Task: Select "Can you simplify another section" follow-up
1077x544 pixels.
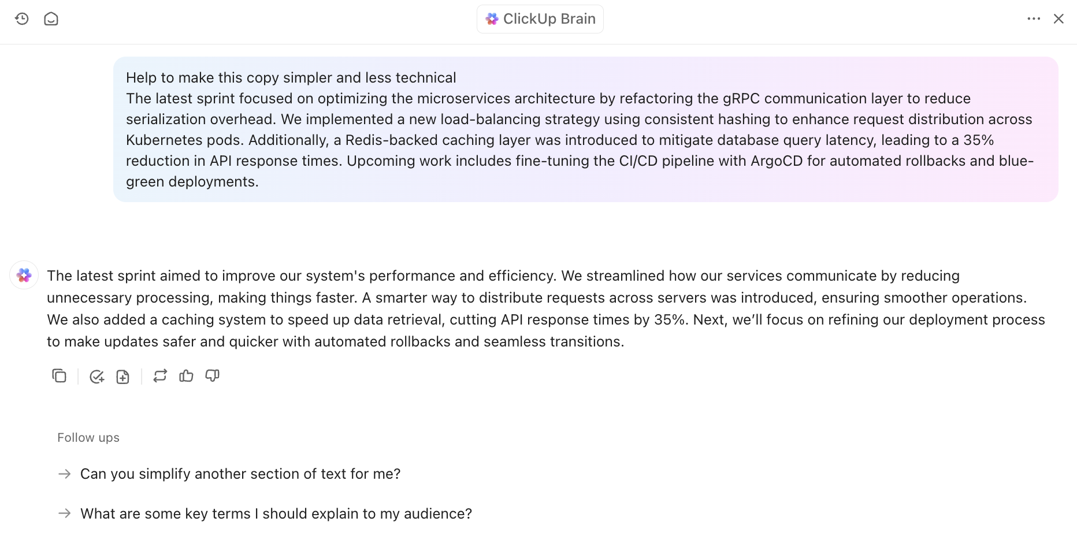Action: (x=240, y=474)
